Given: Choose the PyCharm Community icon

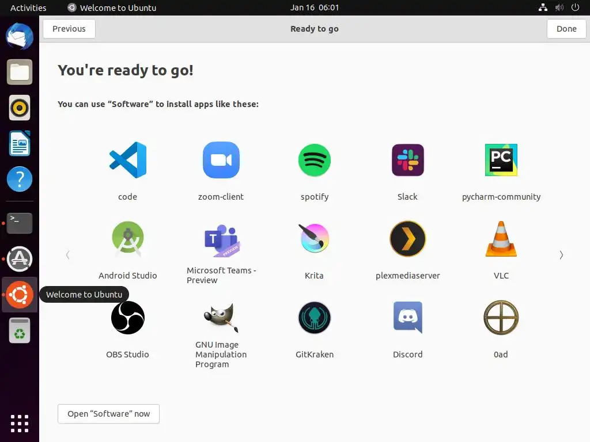Looking at the screenshot, I should pyautogui.click(x=501, y=160).
